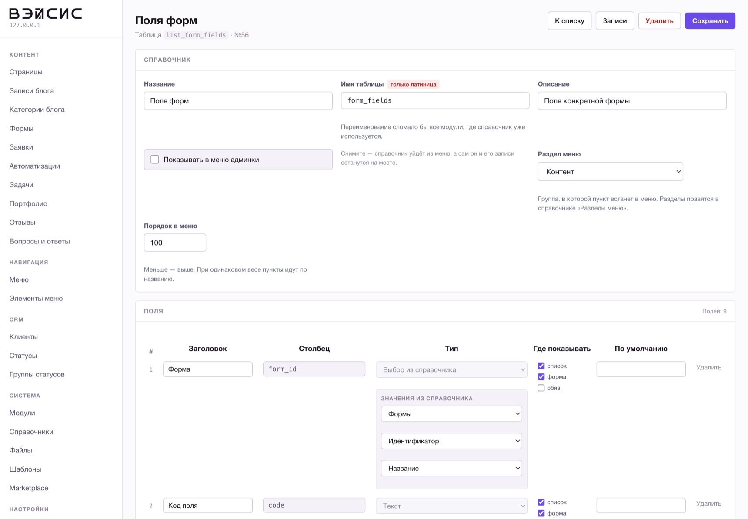748x519 pixels.
Task: Click the 'list_form_fields' table name tag
Action: pos(196,35)
